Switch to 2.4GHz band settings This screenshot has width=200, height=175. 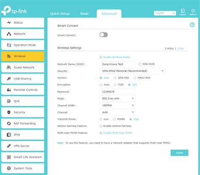pos(169,48)
